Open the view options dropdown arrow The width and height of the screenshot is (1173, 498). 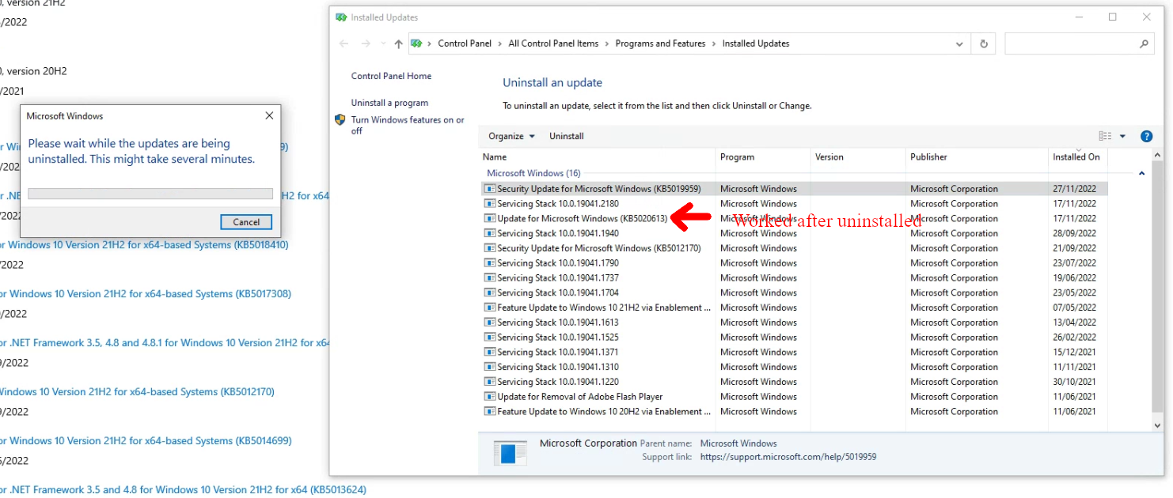[x=1122, y=136]
